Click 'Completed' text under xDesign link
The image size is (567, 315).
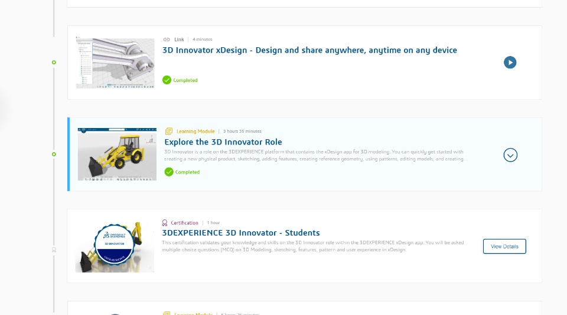[x=185, y=80]
